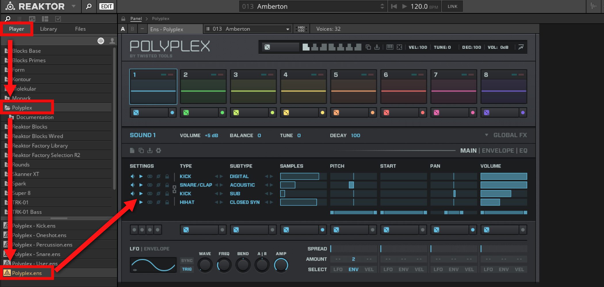Click the browser search magnifier icon
The width and height of the screenshot is (604, 287).
tap(7, 19)
